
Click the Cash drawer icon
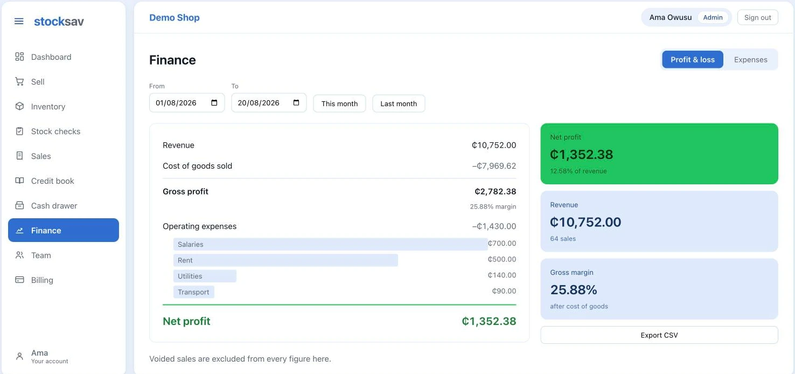[x=19, y=205]
